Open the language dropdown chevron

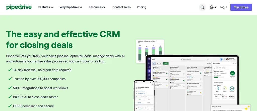point(215,7)
